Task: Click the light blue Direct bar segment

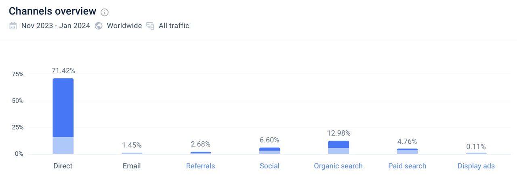Action: 63,146
